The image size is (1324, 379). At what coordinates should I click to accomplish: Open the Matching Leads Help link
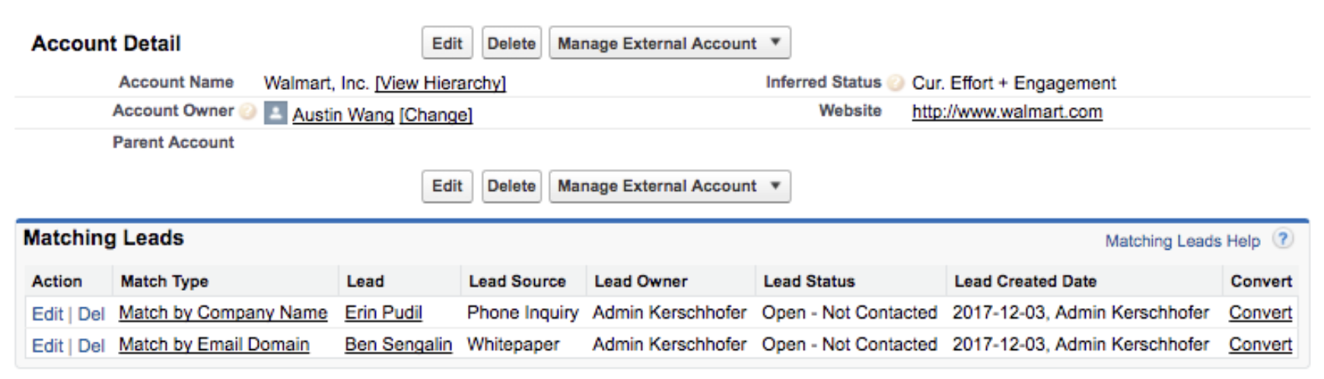pyautogui.click(x=1182, y=241)
